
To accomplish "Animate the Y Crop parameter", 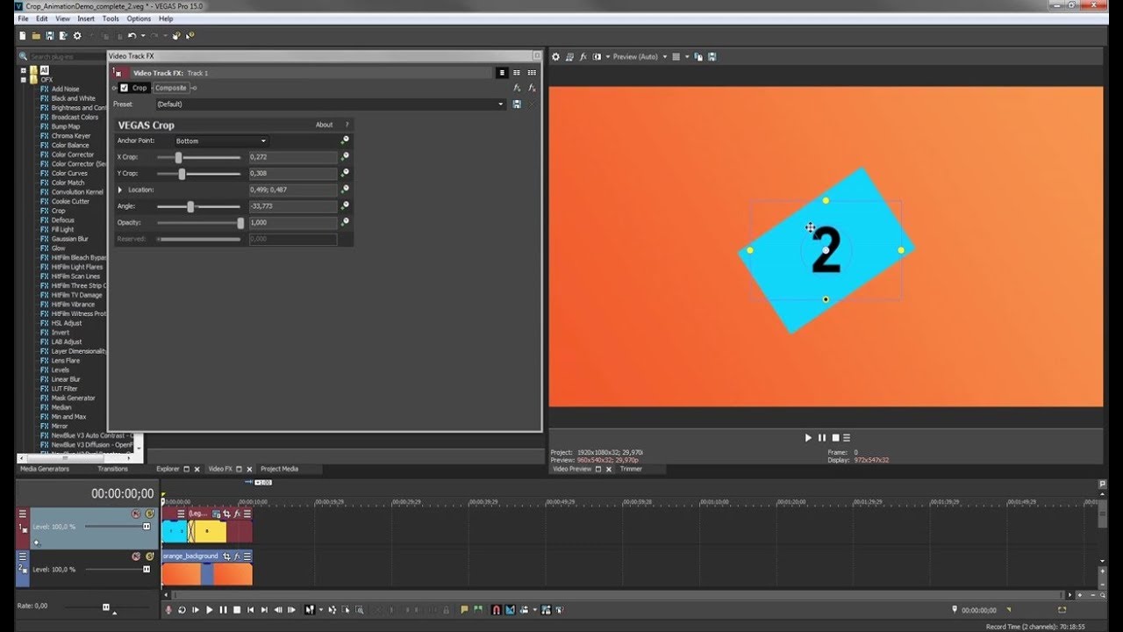I will [345, 173].
